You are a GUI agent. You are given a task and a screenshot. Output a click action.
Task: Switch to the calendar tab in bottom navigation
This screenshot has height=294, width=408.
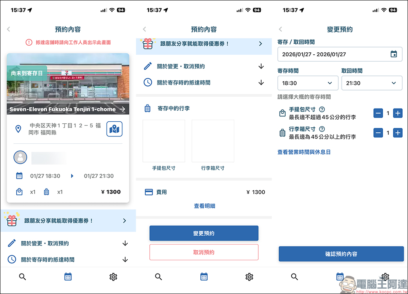[x=68, y=277]
